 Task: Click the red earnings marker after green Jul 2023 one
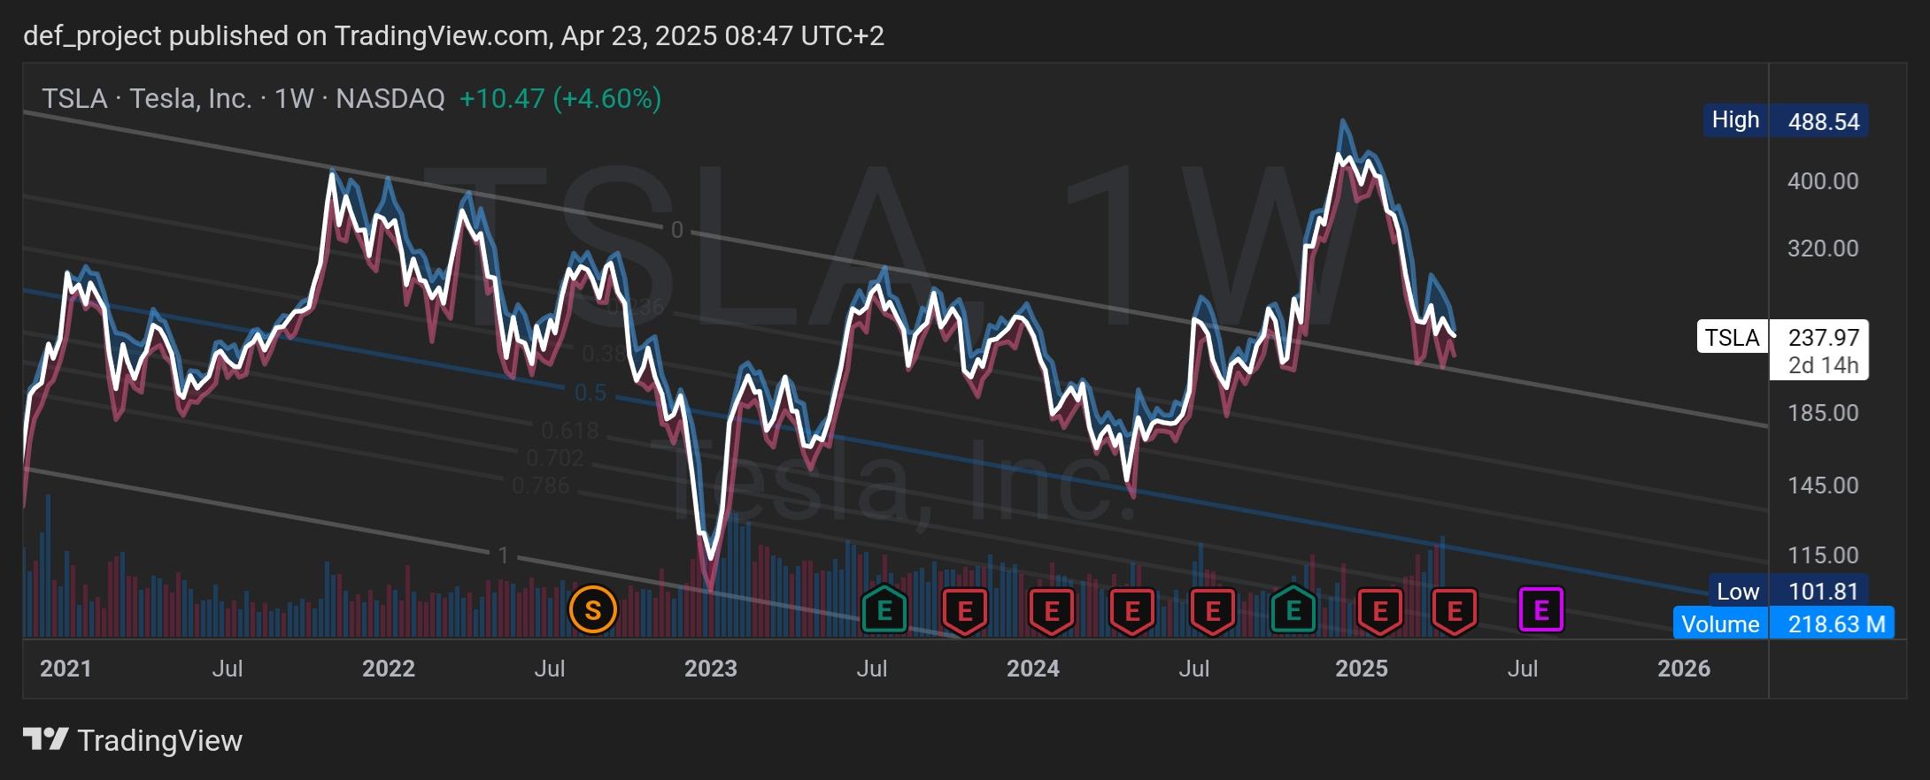point(965,611)
